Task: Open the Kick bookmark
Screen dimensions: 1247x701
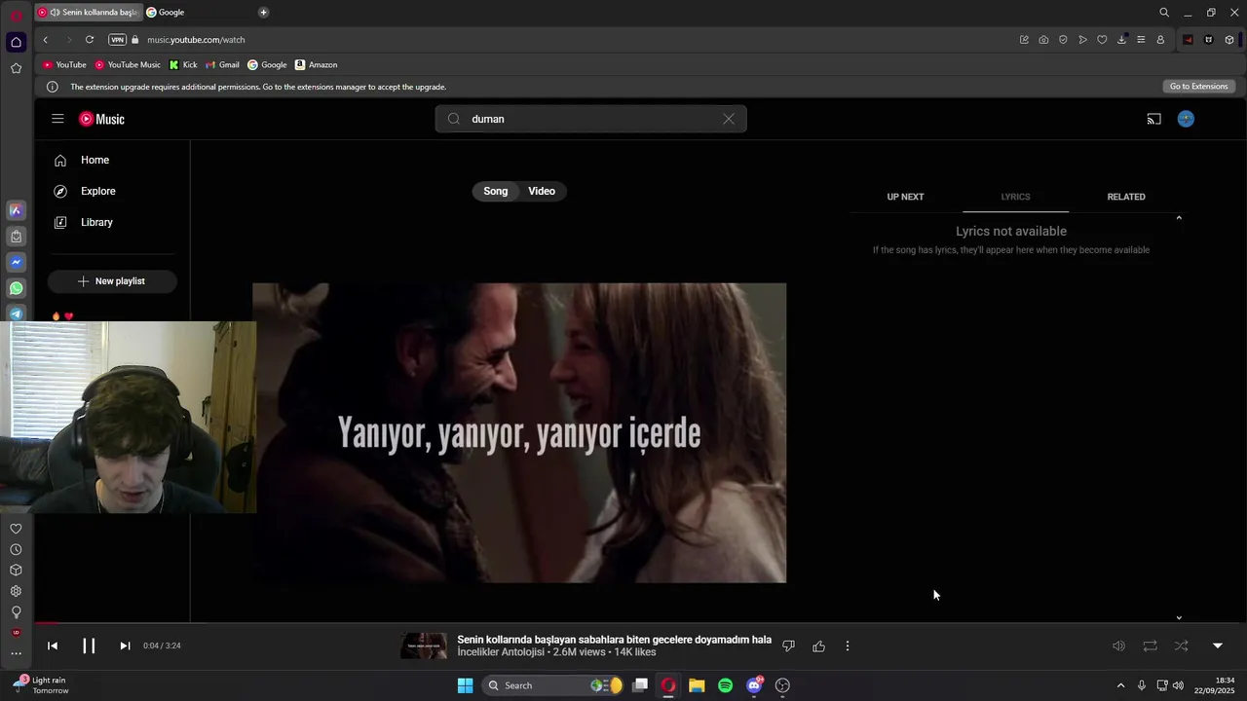Action: pos(183,65)
